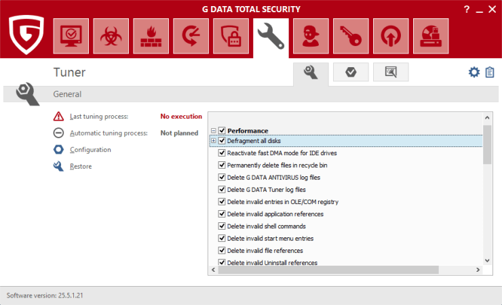Open the Device control drive icon
The width and height of the screenshot is (502, 305).
pyautogui.click(x=431, y=36)
